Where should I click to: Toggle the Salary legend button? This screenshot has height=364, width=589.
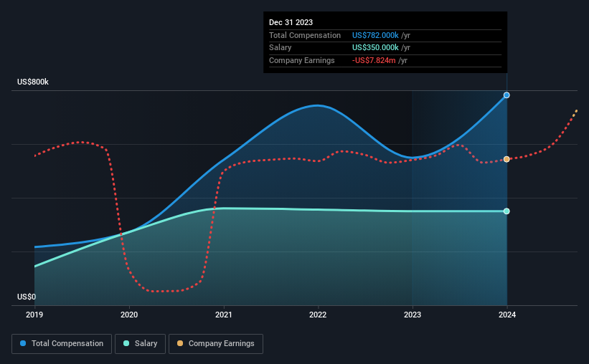tap(140, 344)
